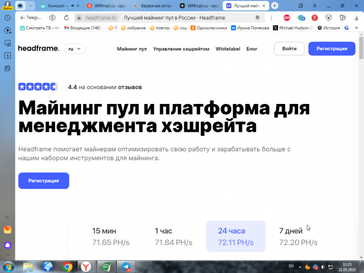Open the blue-green translator extension icon
Image resolution: width=364 pixels, height=273 pixels.
pos(301,18)
